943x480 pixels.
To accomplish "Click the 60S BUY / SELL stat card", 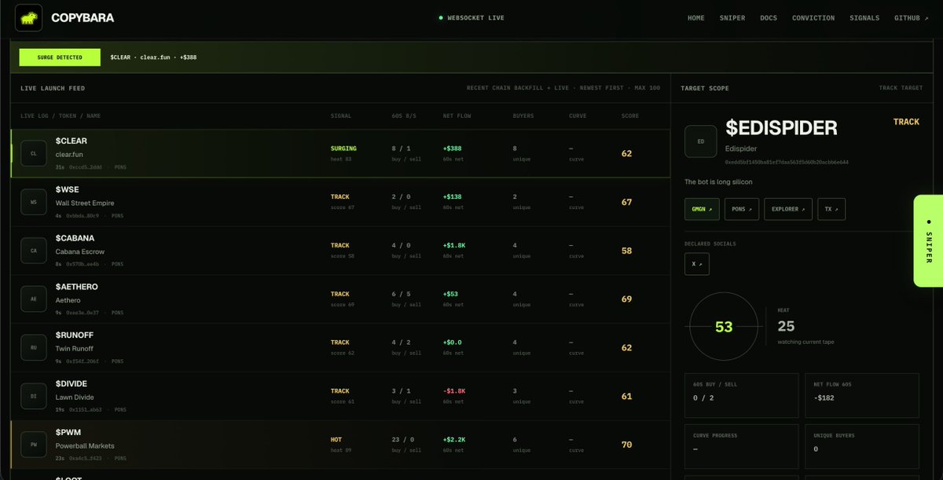I will (742, 395).
